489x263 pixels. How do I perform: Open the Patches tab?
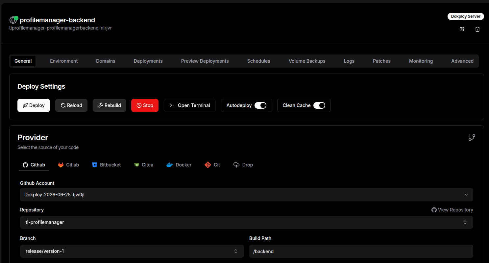click(382, 61)
